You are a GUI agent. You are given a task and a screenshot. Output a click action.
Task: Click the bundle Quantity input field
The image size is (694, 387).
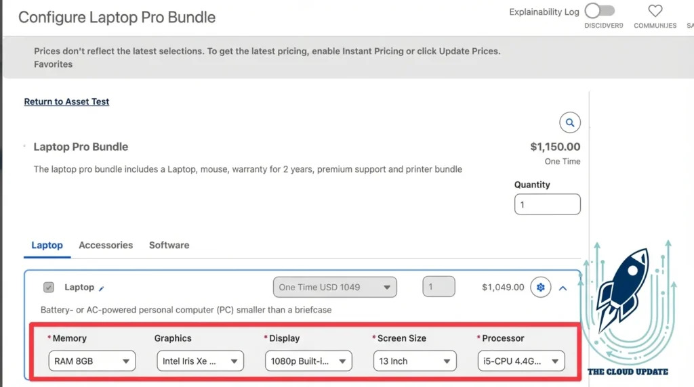pos(547,204)
